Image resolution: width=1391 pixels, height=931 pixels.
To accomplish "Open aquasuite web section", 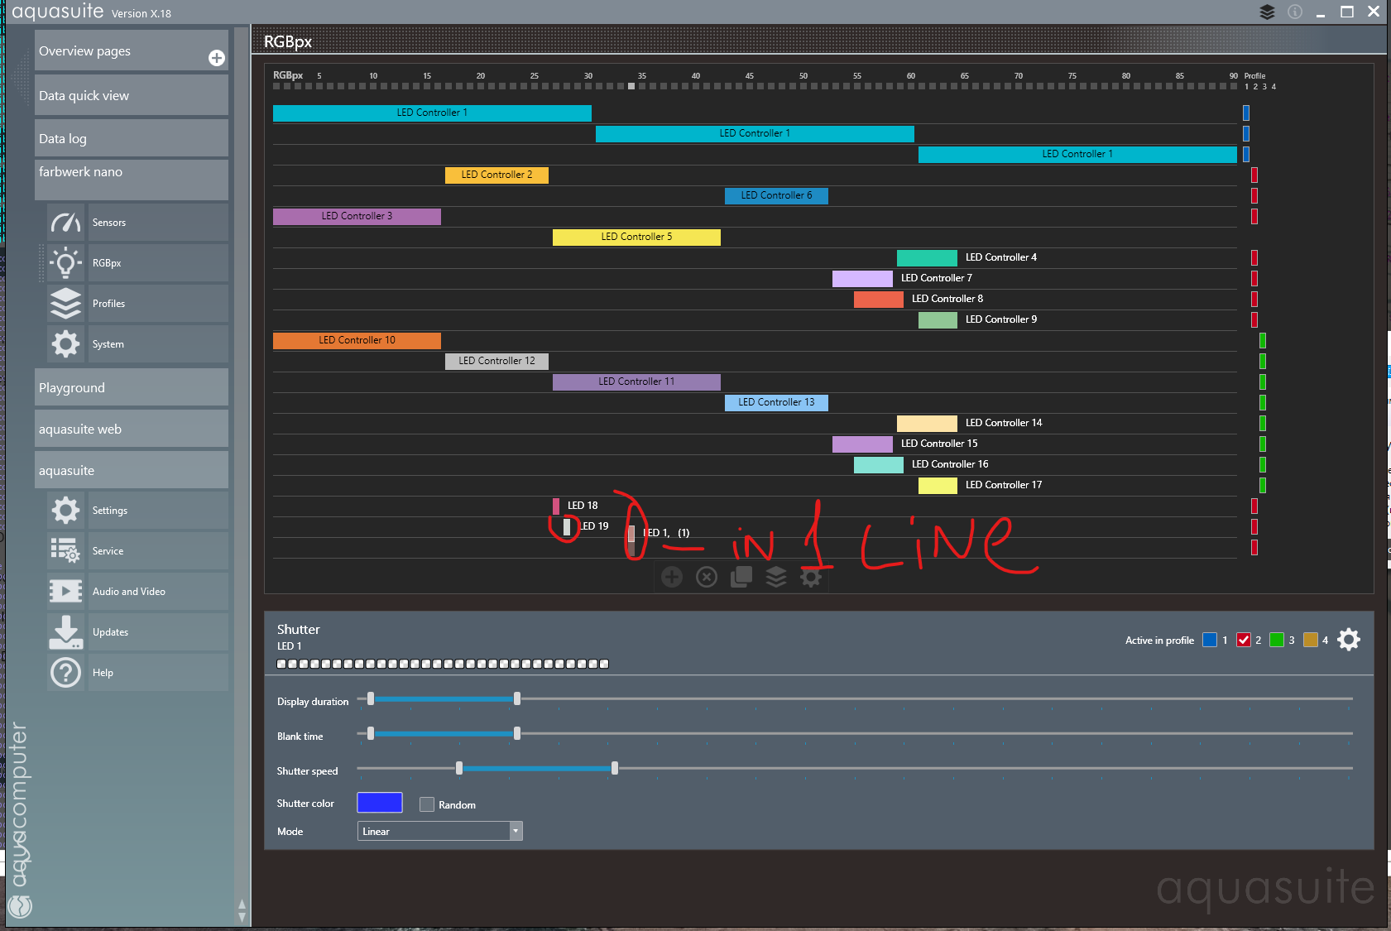I will [132, 429].
